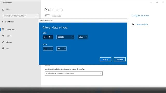
Task: Close the Configurações window
Action: 163,2
